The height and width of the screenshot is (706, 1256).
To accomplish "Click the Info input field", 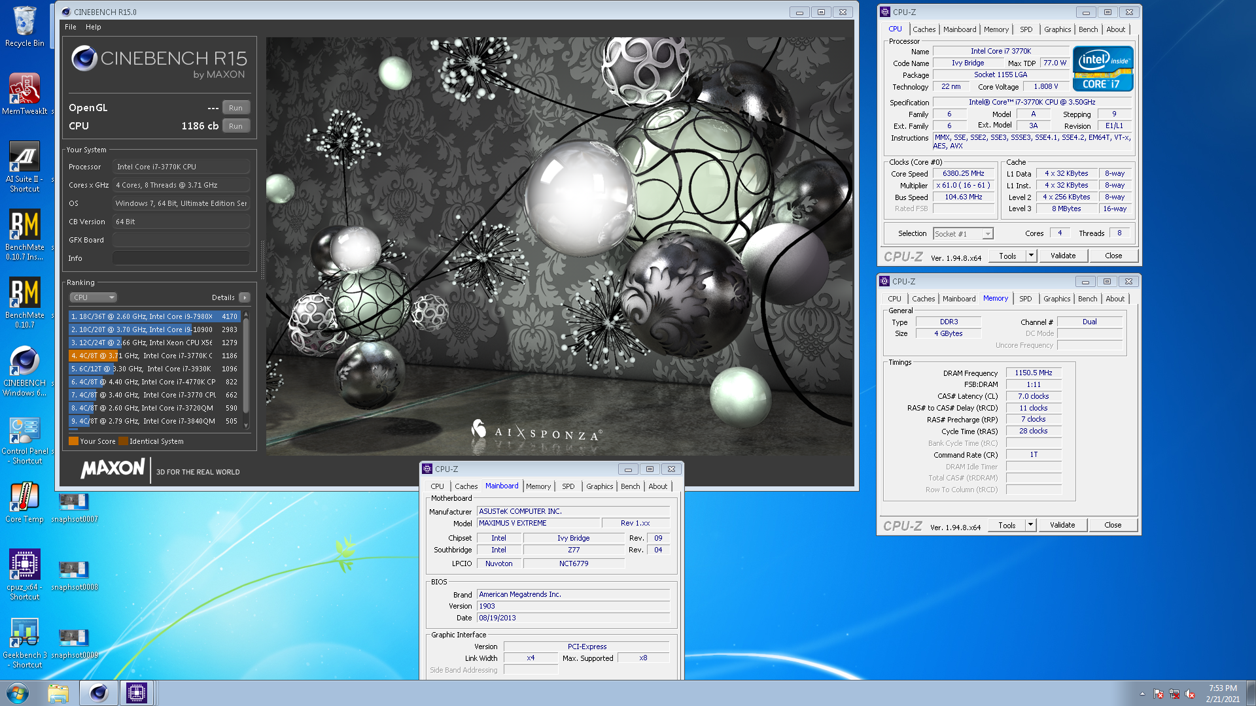I will (x=181, y=258).
